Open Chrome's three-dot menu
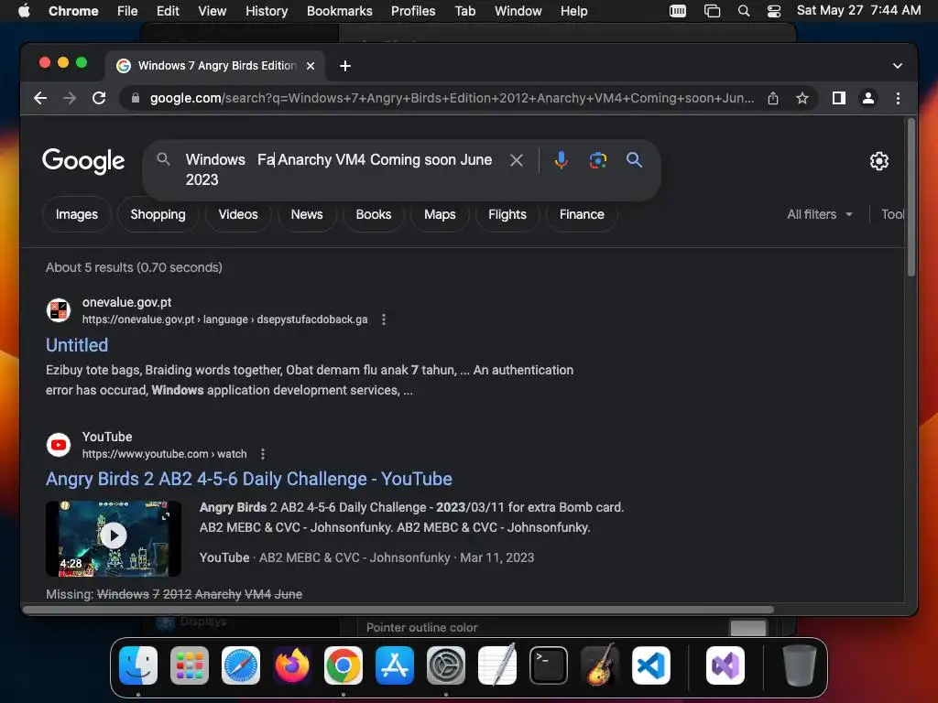The height and width of the screenshot is (703, 938). [x=898, y=98]
